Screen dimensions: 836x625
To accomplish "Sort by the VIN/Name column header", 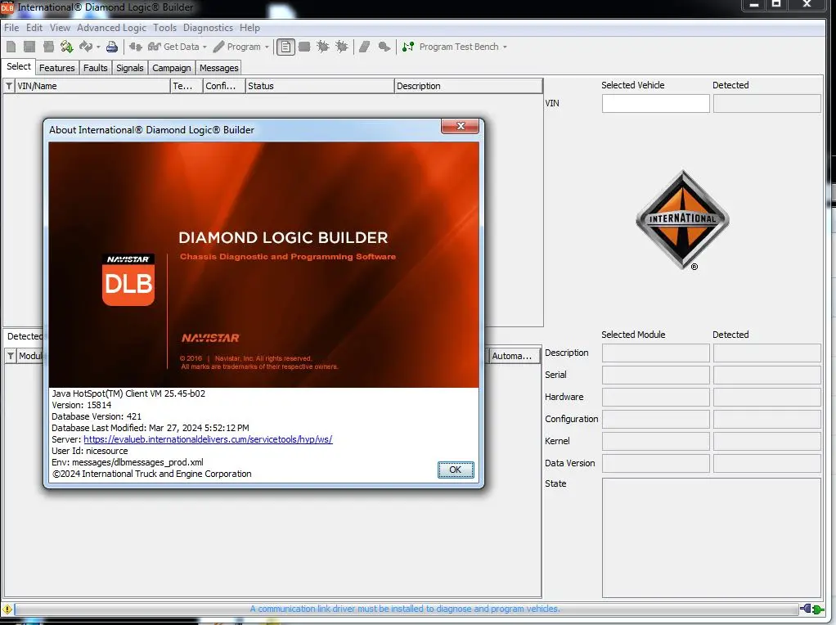I will [x=92, y=86].
